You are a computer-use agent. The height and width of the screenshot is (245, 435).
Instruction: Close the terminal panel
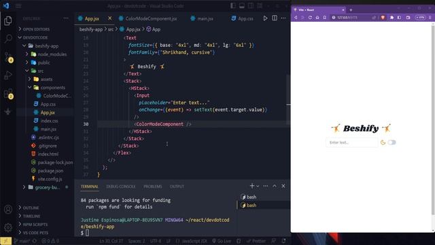(283, 186)
